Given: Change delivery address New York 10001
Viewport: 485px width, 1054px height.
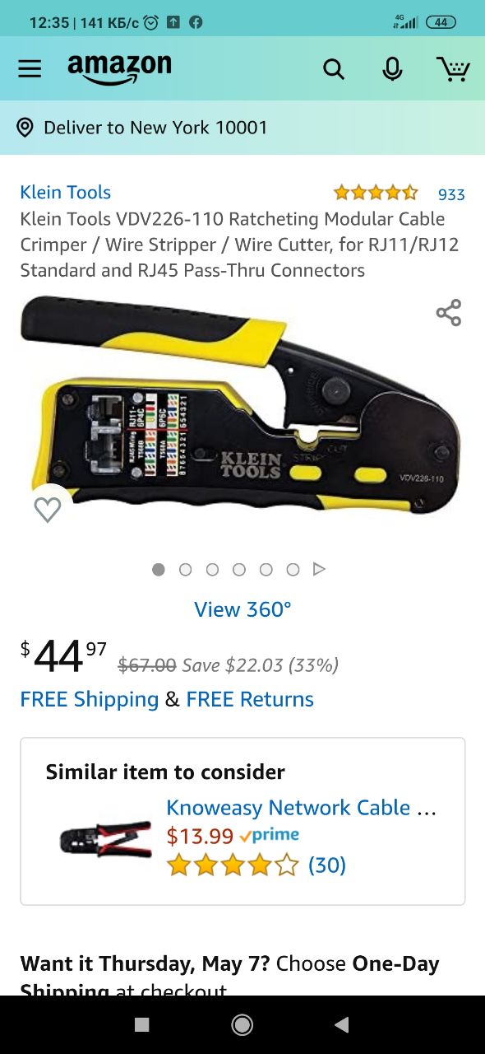Looking at the screenshot, I should [x=155, y=128].
